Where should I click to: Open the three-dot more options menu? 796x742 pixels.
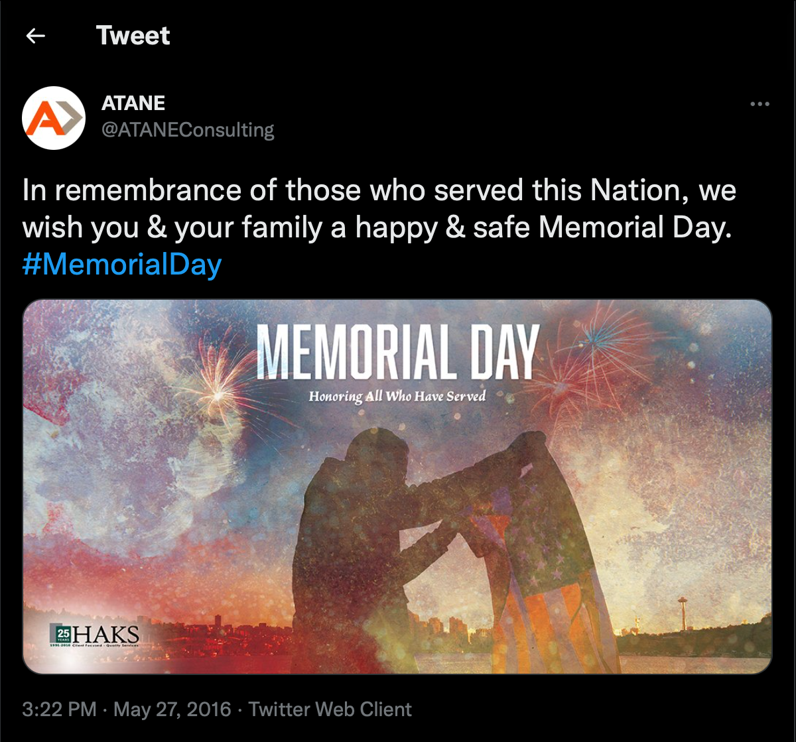point(759,104)
